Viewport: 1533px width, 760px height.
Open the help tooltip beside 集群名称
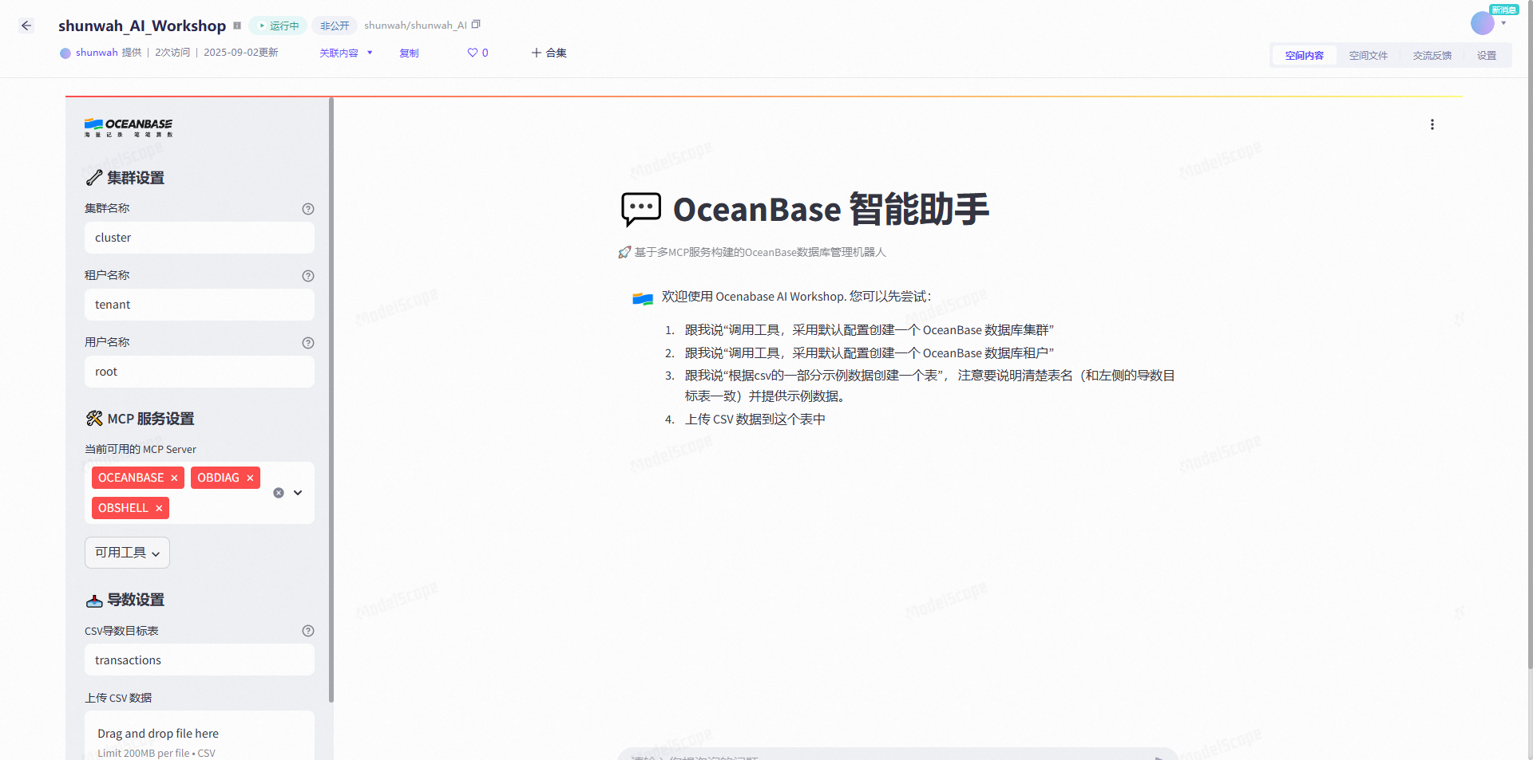[x=308, y=209]
